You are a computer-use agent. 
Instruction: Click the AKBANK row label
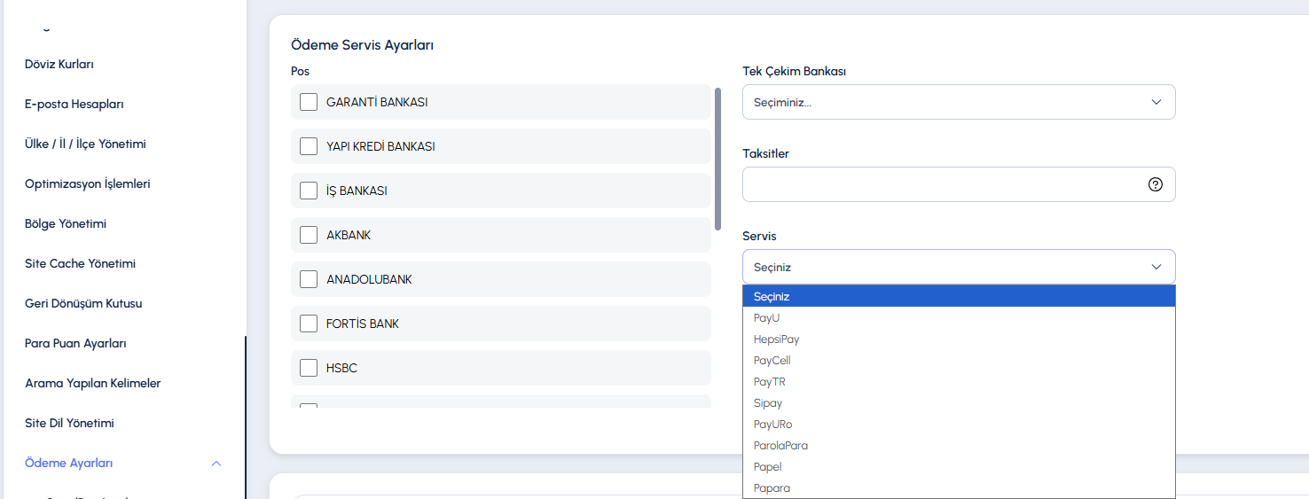(349, 235)
